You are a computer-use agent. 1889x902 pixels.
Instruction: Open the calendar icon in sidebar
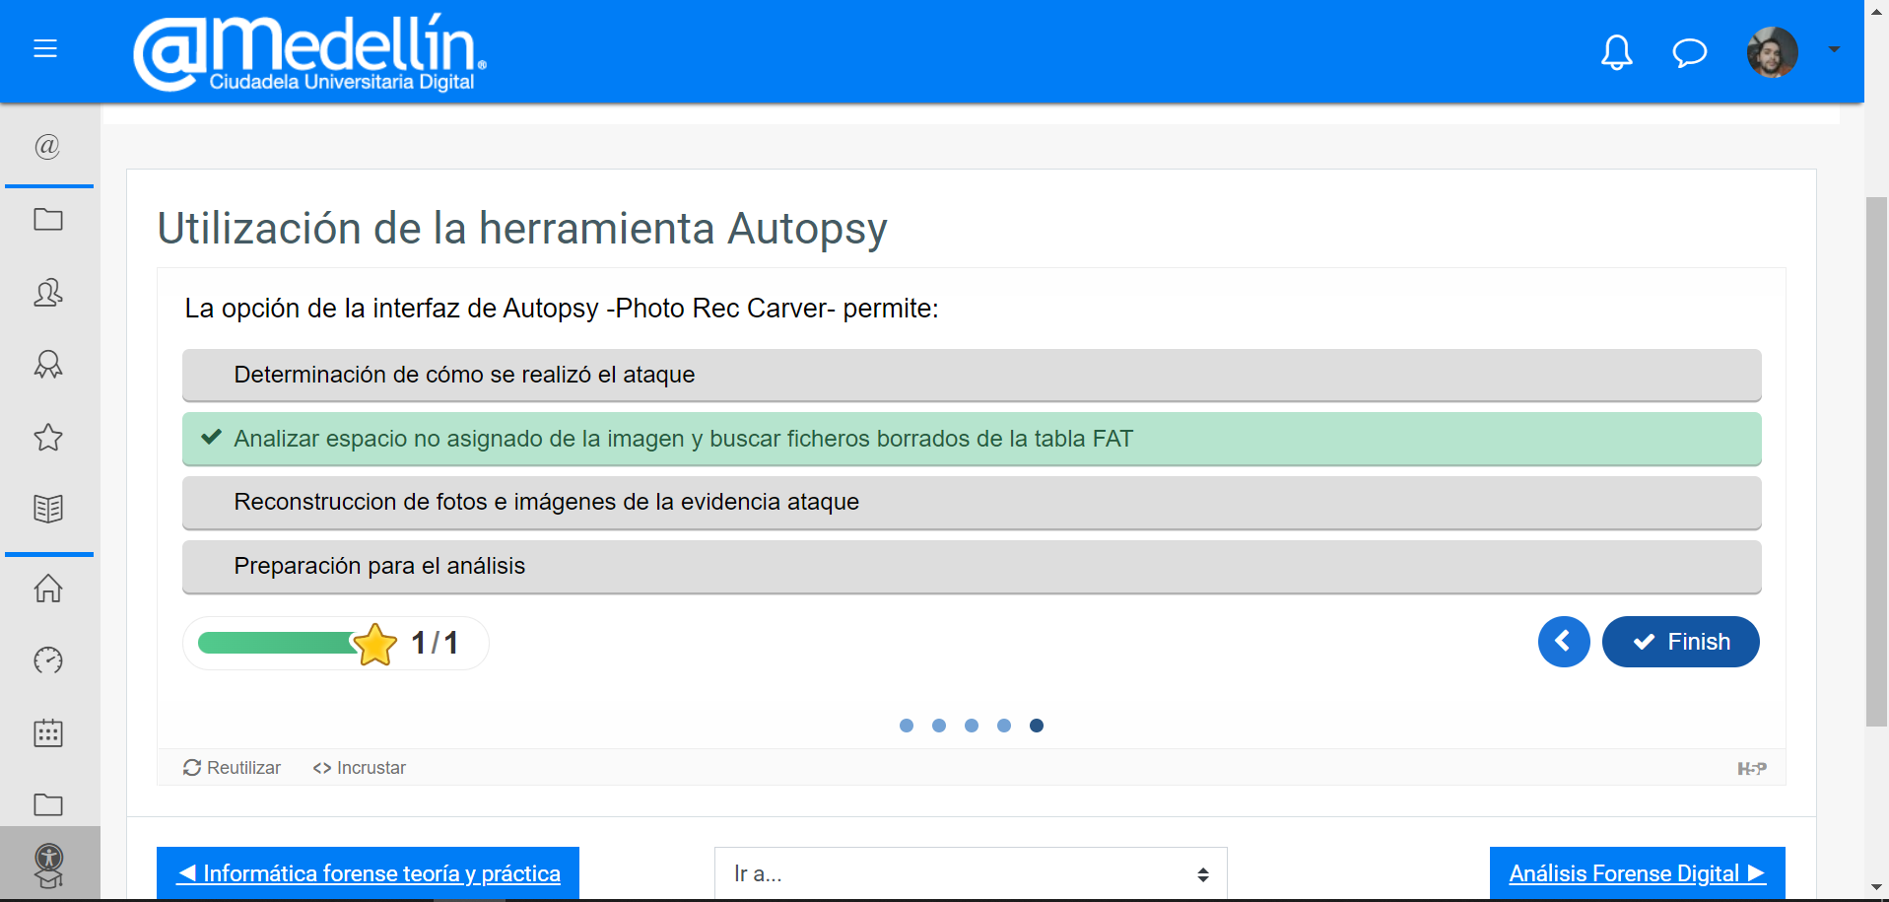tap(47, 732)
